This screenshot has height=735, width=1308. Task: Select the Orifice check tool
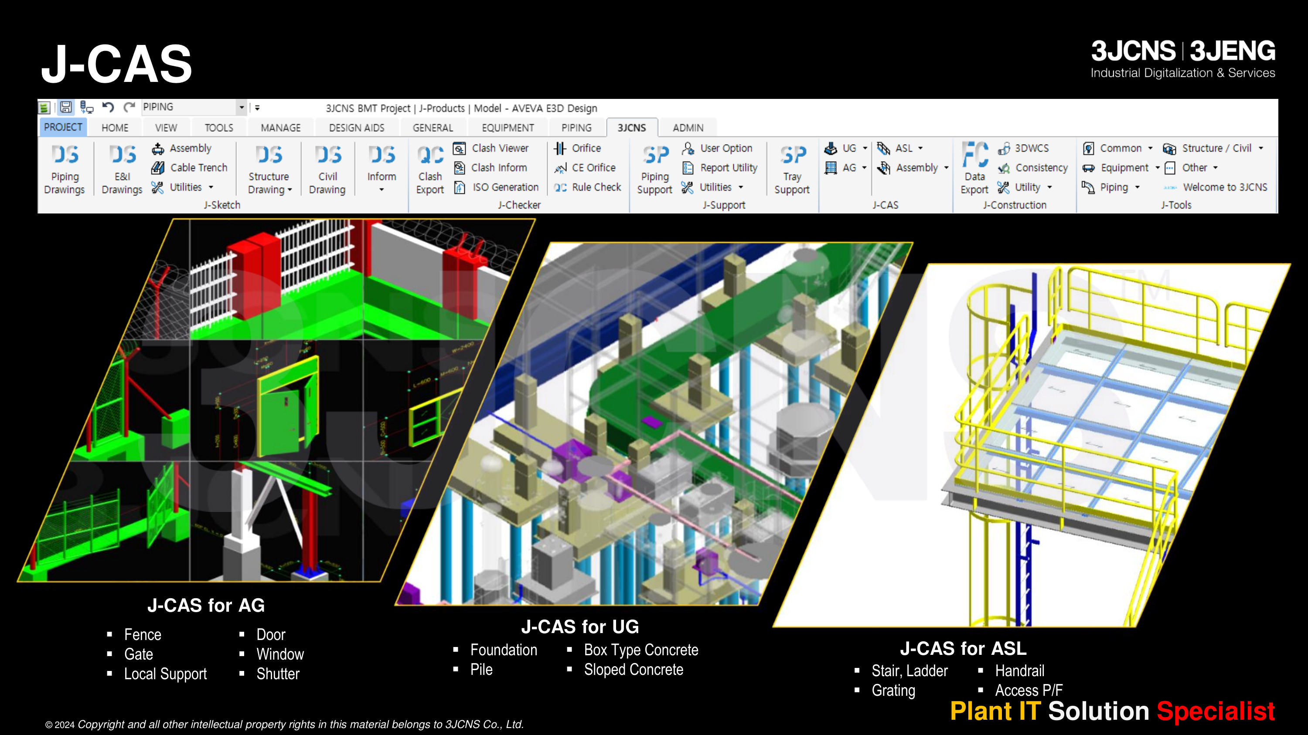pyautogui.click(x=577, y=148)
